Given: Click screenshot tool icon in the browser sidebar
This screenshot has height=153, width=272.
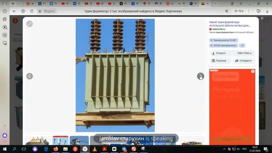Looking at the screenshot, I should (5, 43).
